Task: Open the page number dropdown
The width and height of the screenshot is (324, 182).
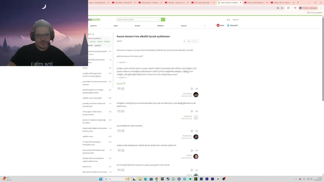Action: tap(187, 41)
